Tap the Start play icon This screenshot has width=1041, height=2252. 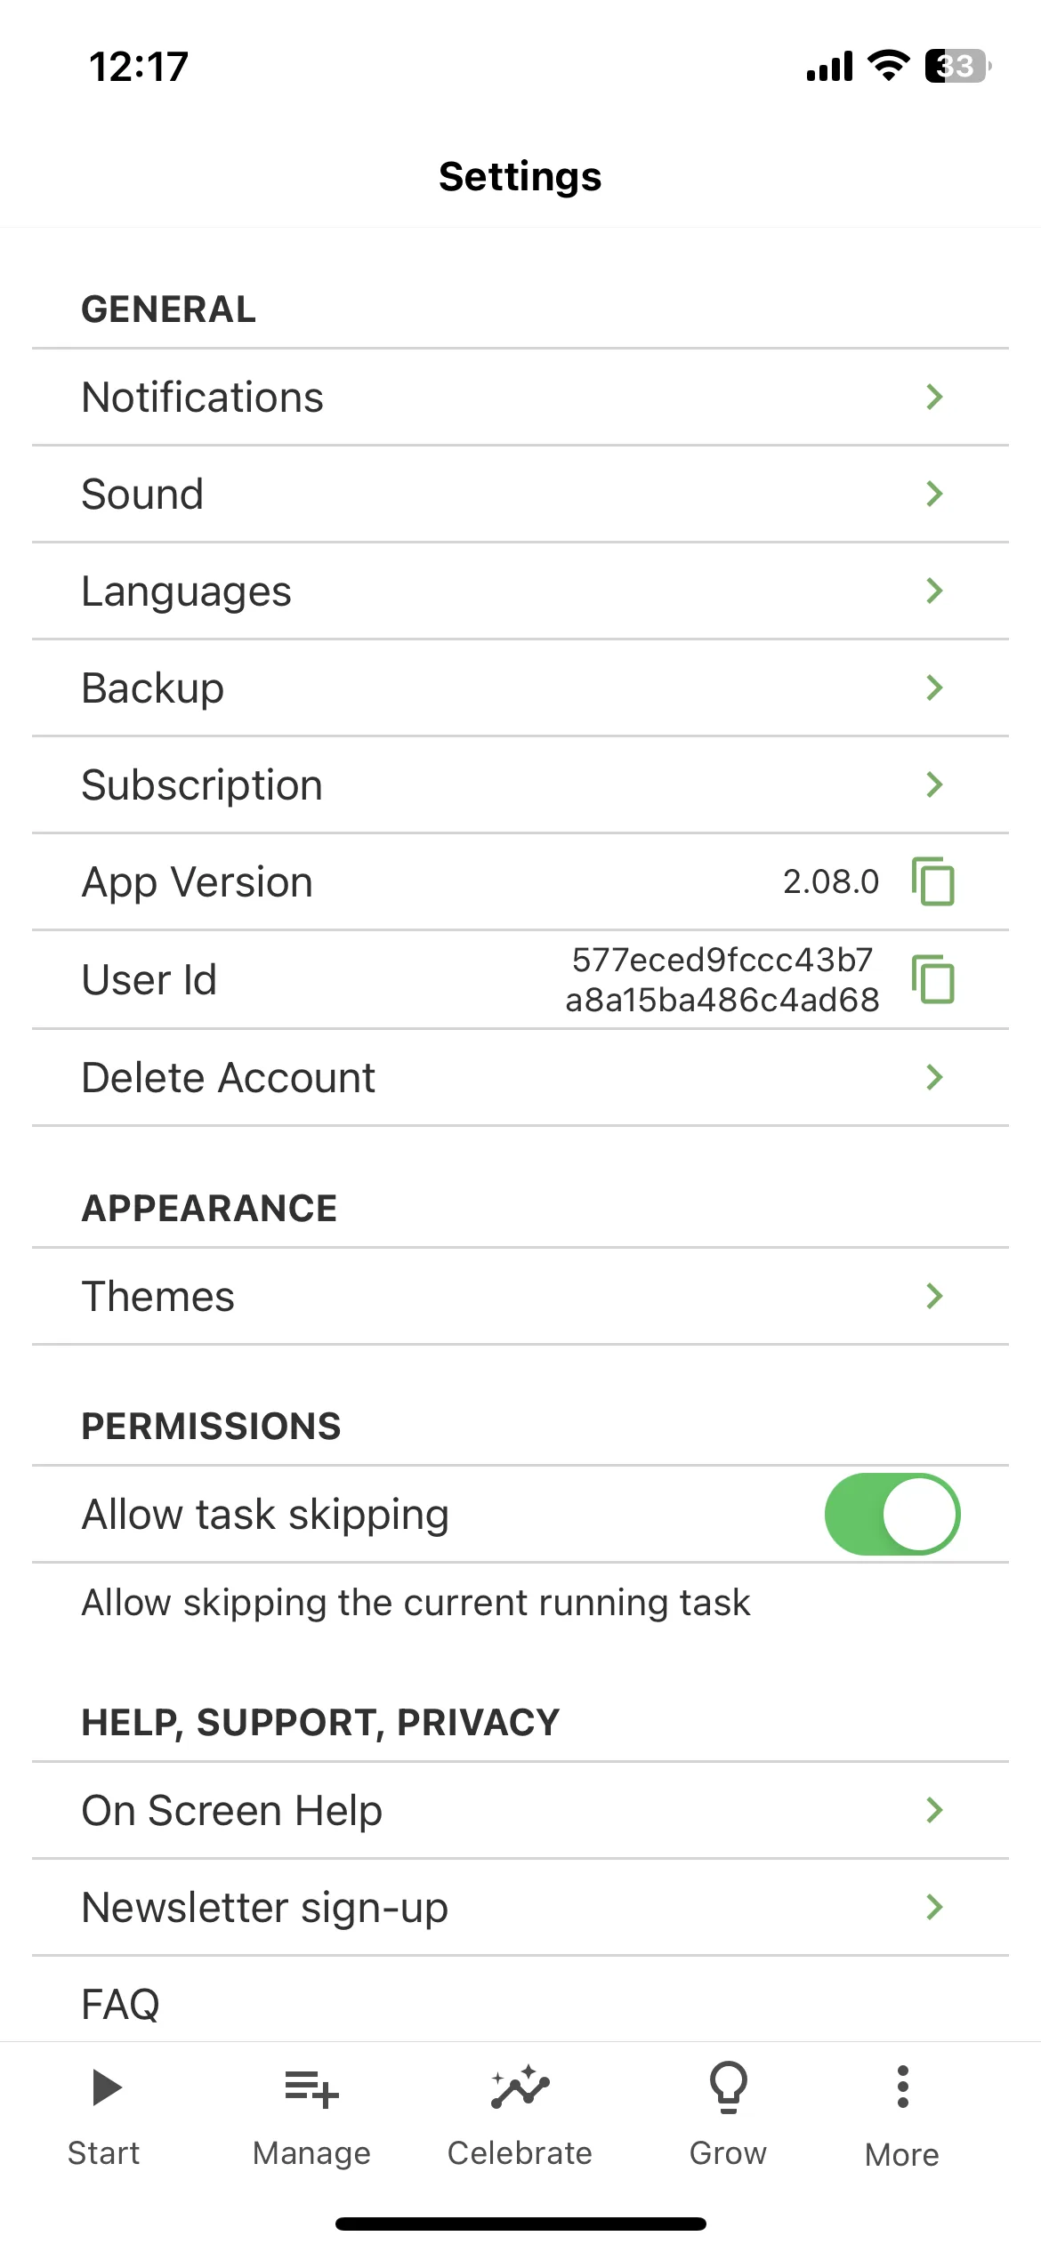click(x=107, y=2087)
